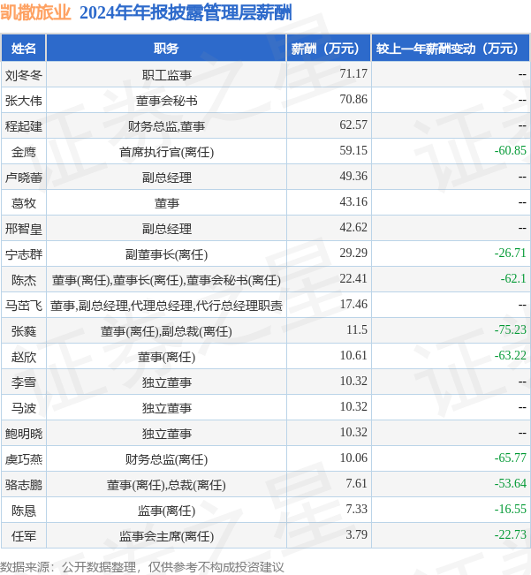The width and height of the screenshot is (531, 575).
Task: Click the 2024年年报披露管理层薪酬 title text
Action: pyautogui.click(x=186, y=13)
